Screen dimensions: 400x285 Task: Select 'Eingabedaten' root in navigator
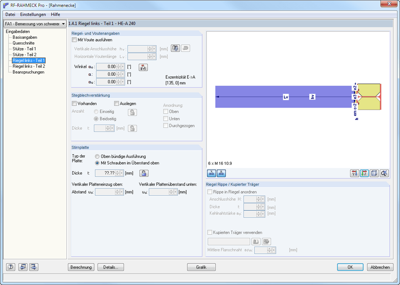pyautogui.click(x=18, y=31)
